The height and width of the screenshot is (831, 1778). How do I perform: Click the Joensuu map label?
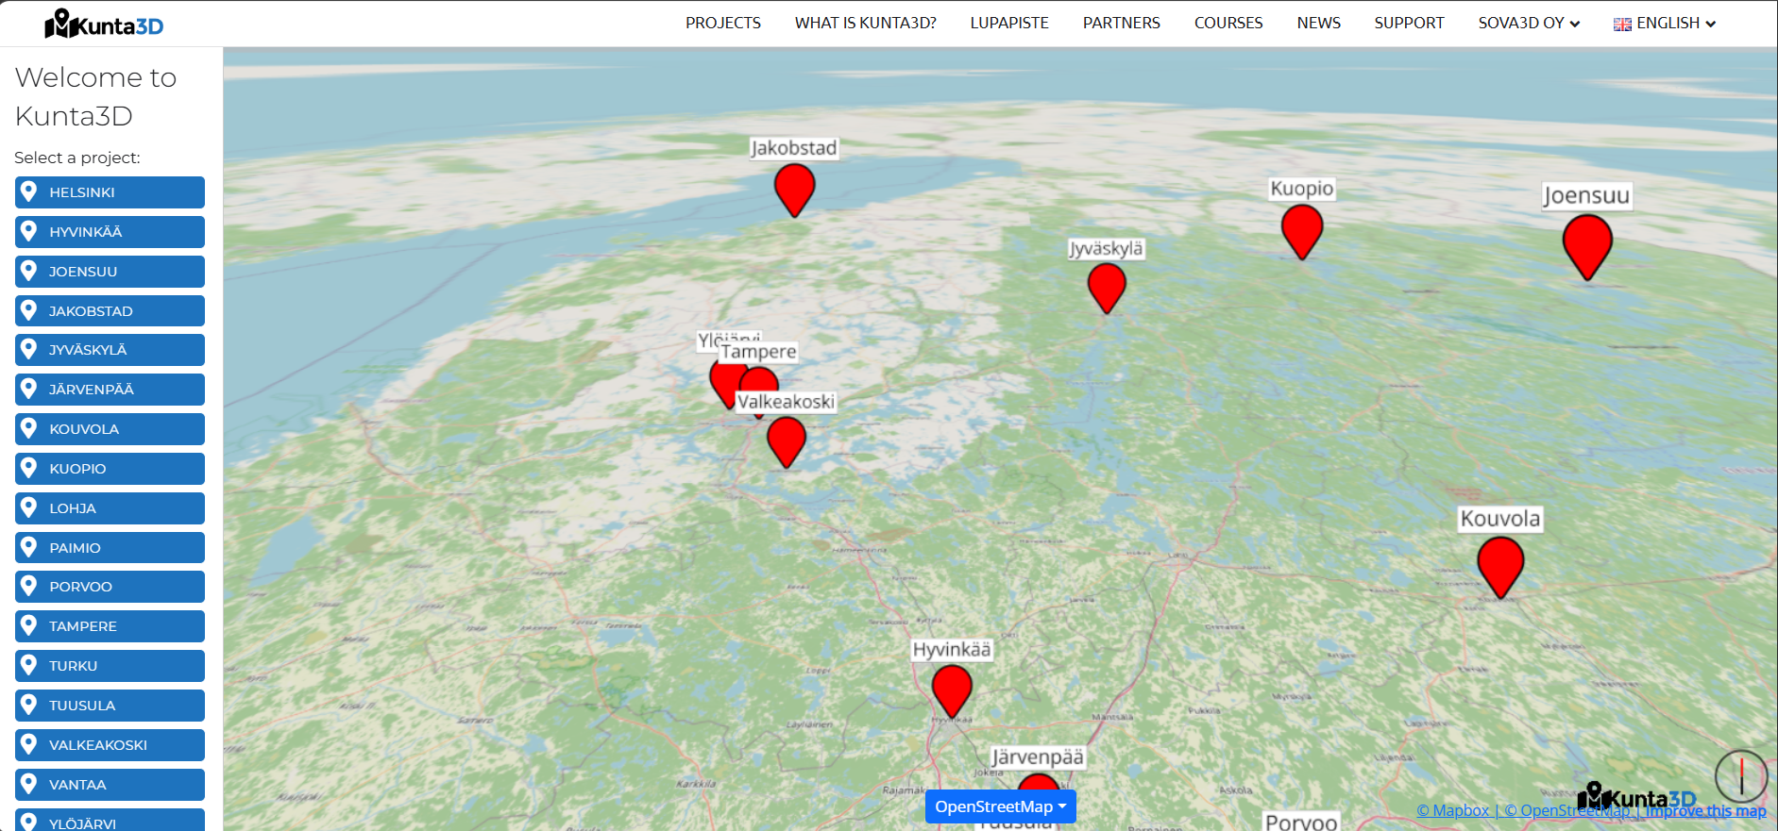coord(1586,195)
